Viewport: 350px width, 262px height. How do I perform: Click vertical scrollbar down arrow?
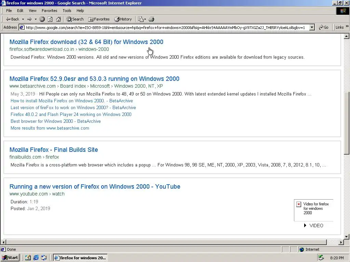(x=347, y=237)
